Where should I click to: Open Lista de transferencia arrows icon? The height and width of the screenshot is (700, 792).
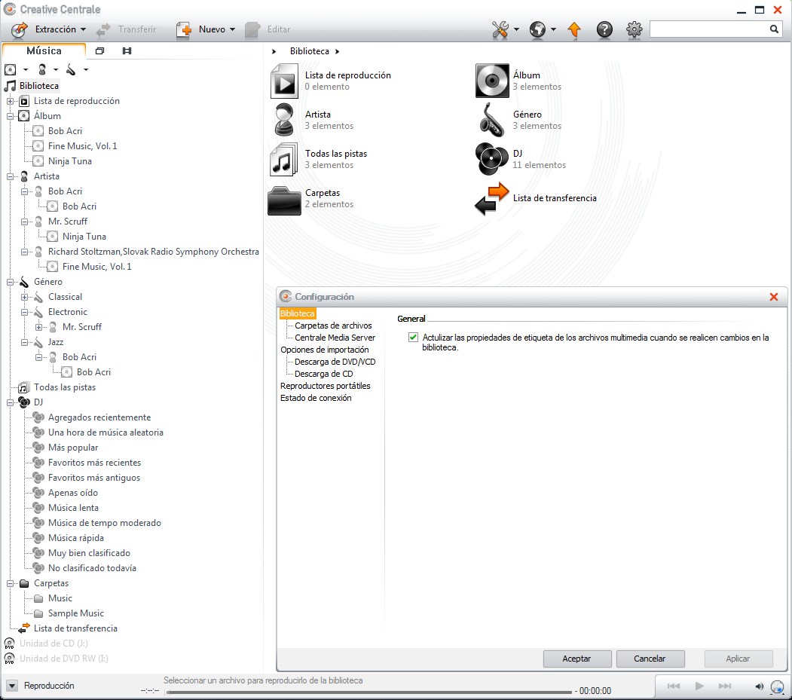(492, 199)
